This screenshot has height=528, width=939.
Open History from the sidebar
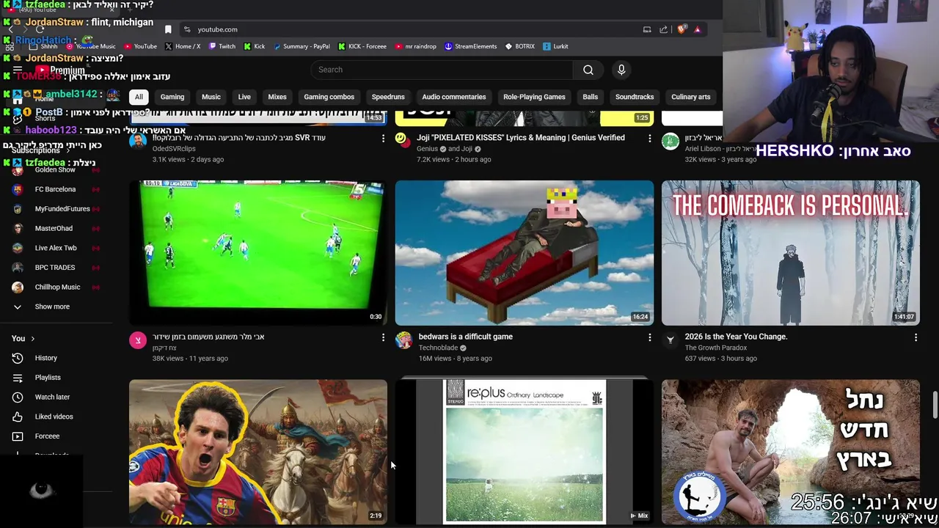(45, 358)
